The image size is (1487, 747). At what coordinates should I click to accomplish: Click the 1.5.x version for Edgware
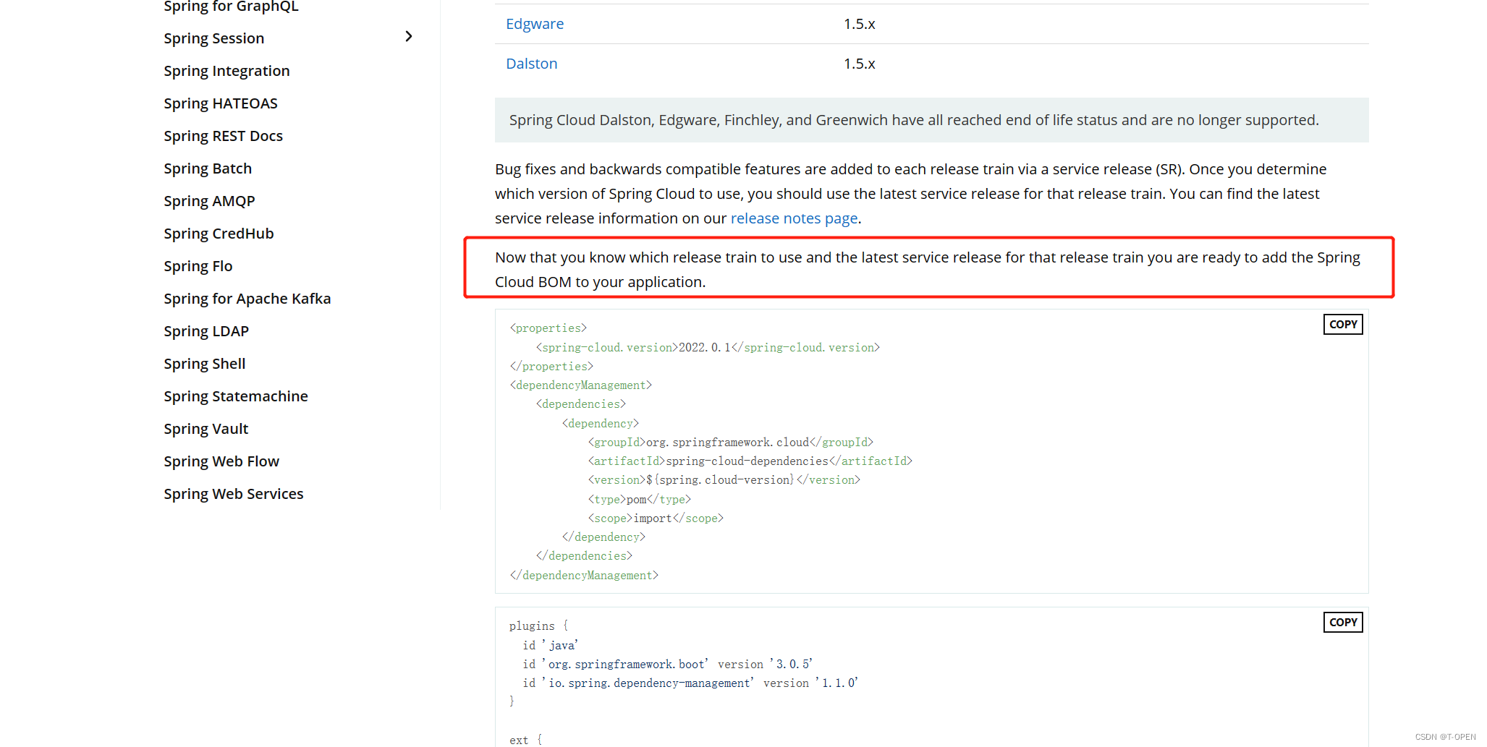point(860,24)
